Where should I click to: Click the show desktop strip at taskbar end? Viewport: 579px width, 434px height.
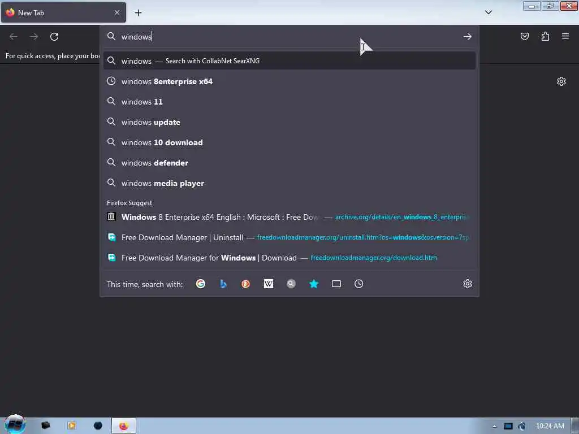coord(575,426)
